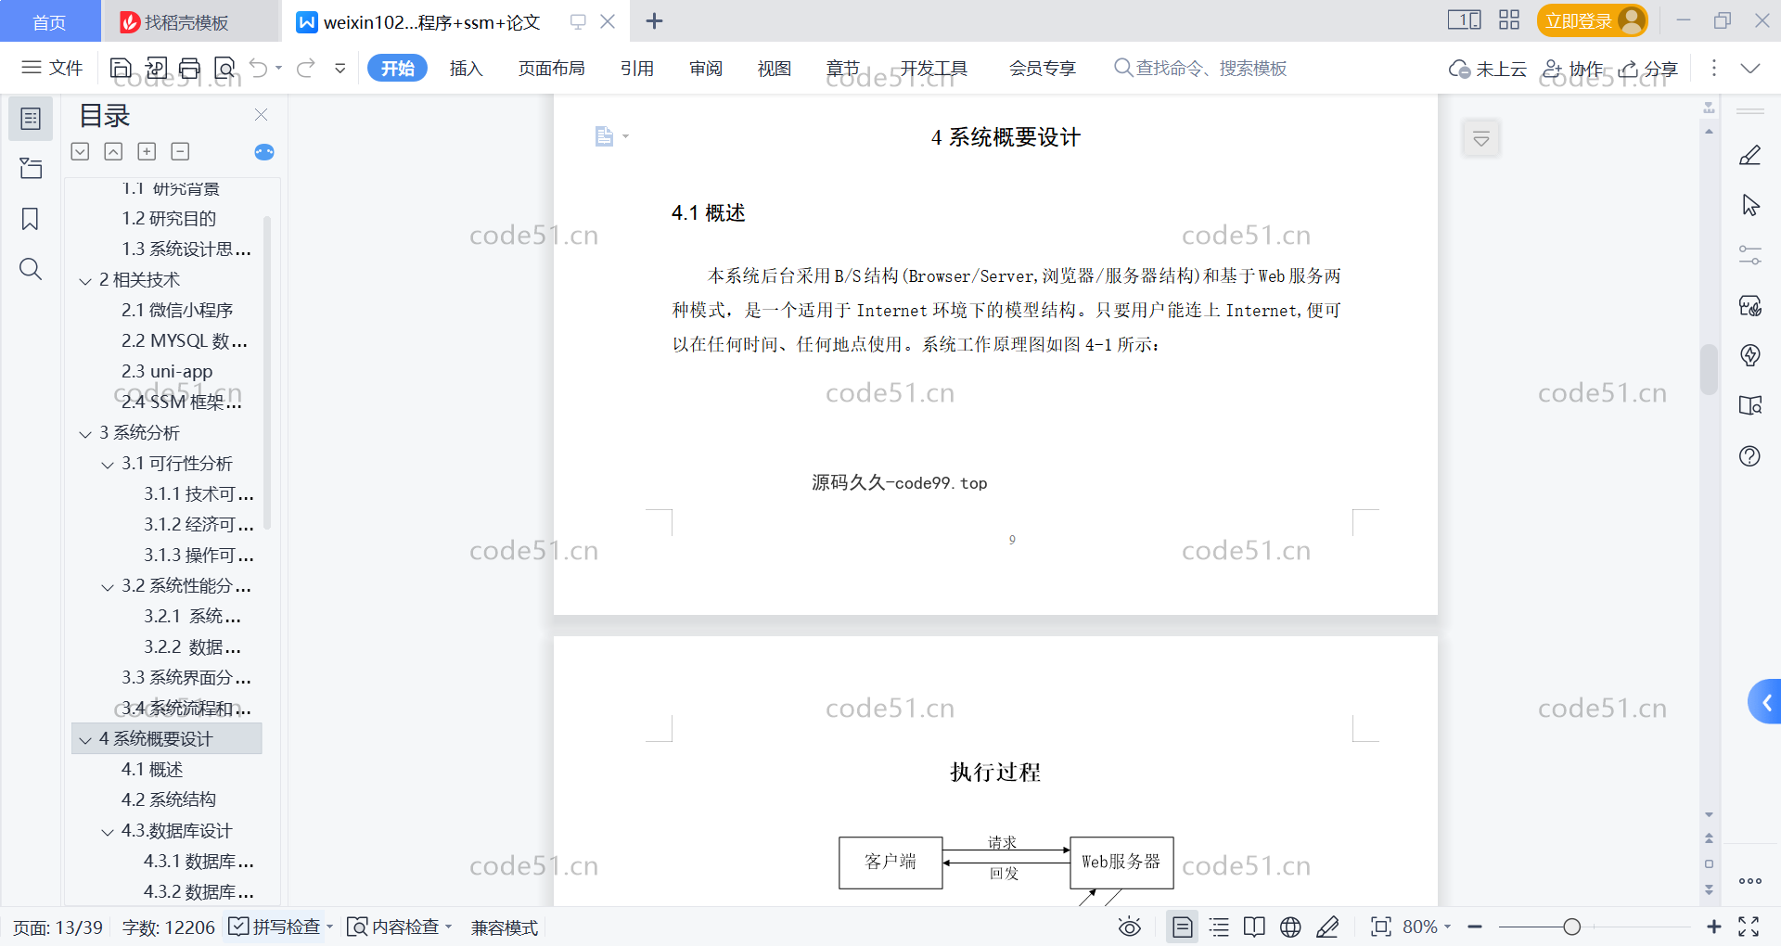Go to the 首页 home tab
The height and width of the screenshot is (946, 1781).
pyautogui.click(x=49, y=21)
